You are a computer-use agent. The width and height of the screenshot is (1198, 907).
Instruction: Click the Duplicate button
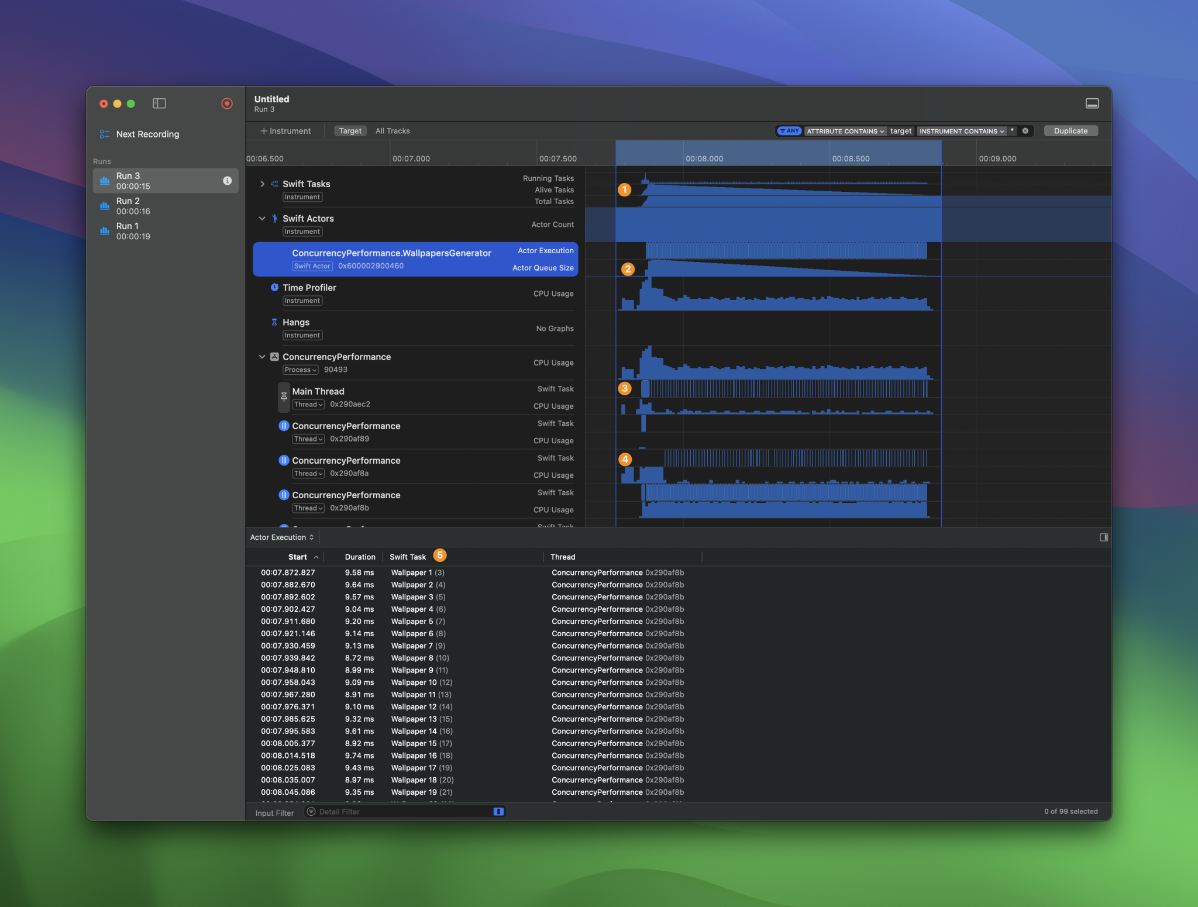click(1070, 131)
